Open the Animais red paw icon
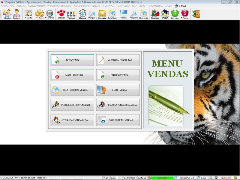Image resolution: width=240 pixels, height=180 pixels. coord(61,14)
